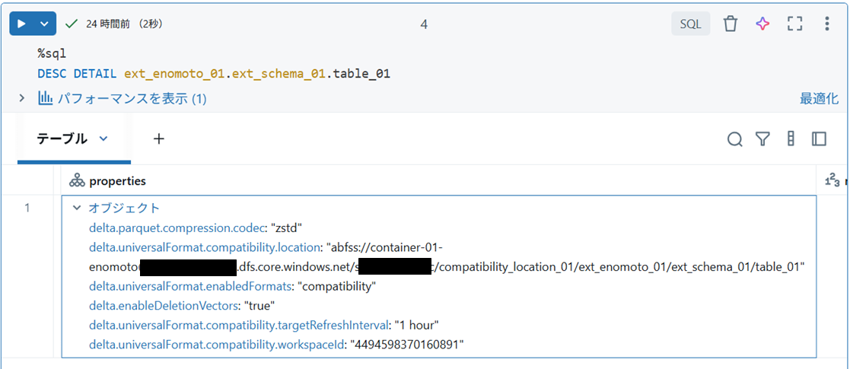Toggle the side panel view icon
Screen dimensions: 850x369
819,139
